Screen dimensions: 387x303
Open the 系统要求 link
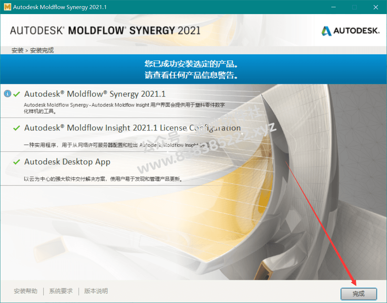(61, 291)
